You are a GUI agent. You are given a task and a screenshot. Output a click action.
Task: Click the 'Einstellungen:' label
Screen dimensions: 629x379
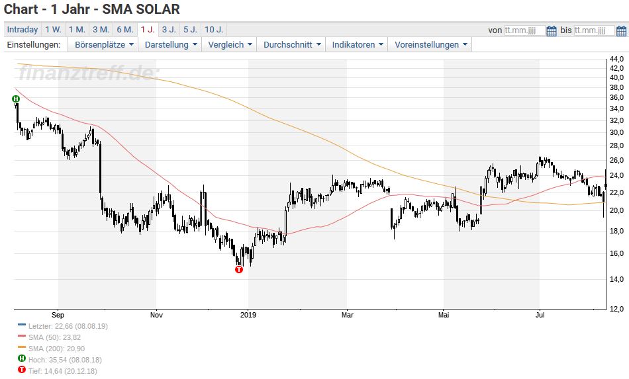tap(34, 44)
